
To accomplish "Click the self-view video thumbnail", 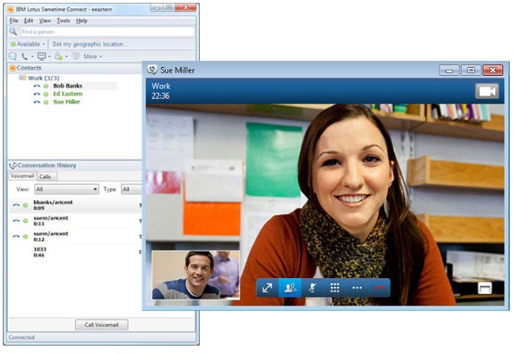I will [195, 275].
